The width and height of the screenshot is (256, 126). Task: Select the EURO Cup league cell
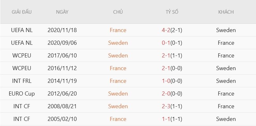click(22, 94)
